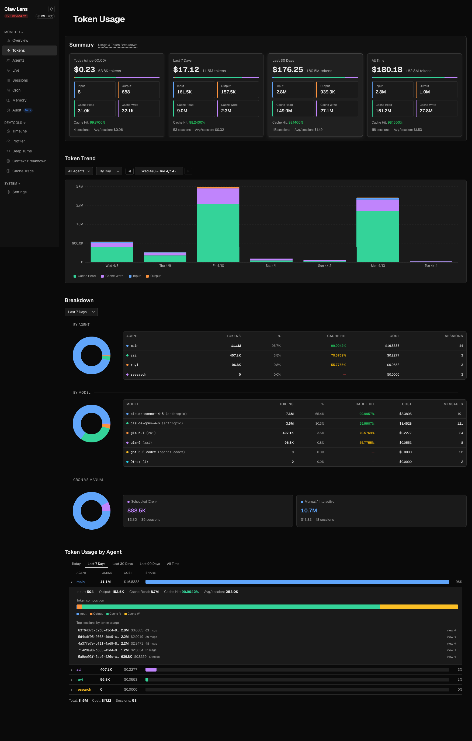Open the Wed 4/8 – Tue 4/14 date picker
This screenshot has height=741, width=472.
click(x=159, y=171)
